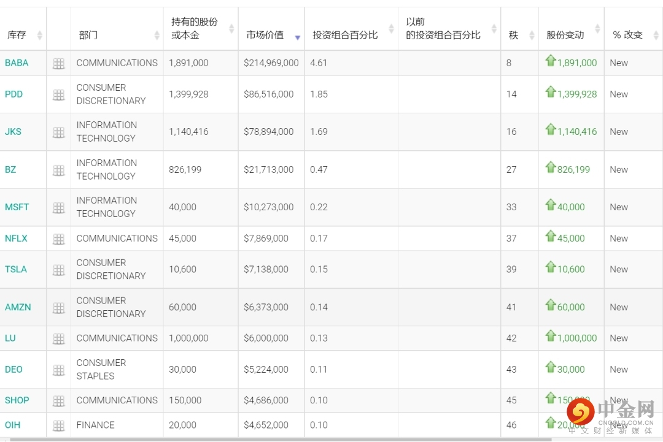The height and width of the screenshot is (442, 663).
Task: Sort by the 秩 column arrows
Action: tap(532, 35)
